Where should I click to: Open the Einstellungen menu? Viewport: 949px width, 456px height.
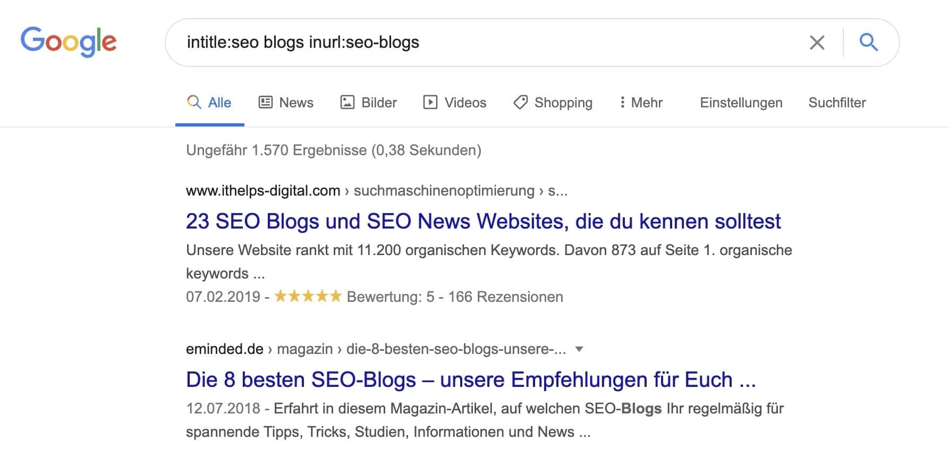coord(741,102)
